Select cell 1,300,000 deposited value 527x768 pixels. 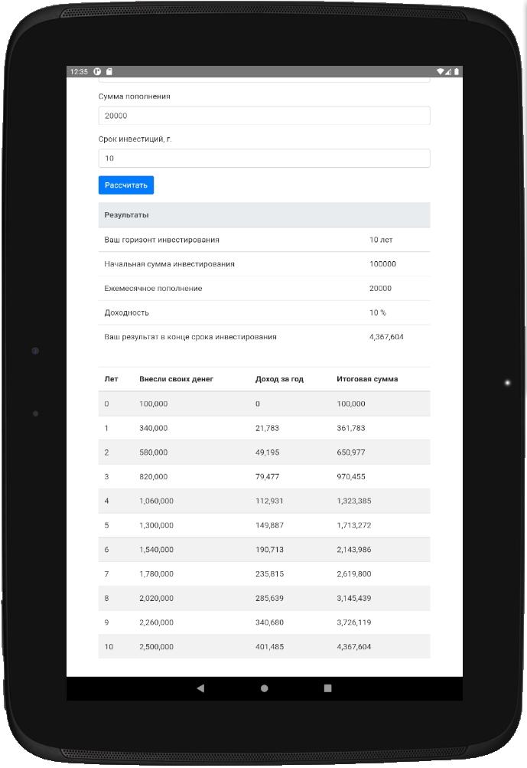(x=156, y=525)
